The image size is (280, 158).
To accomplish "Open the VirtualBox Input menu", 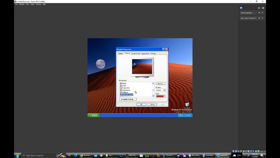I will (32, 4).
